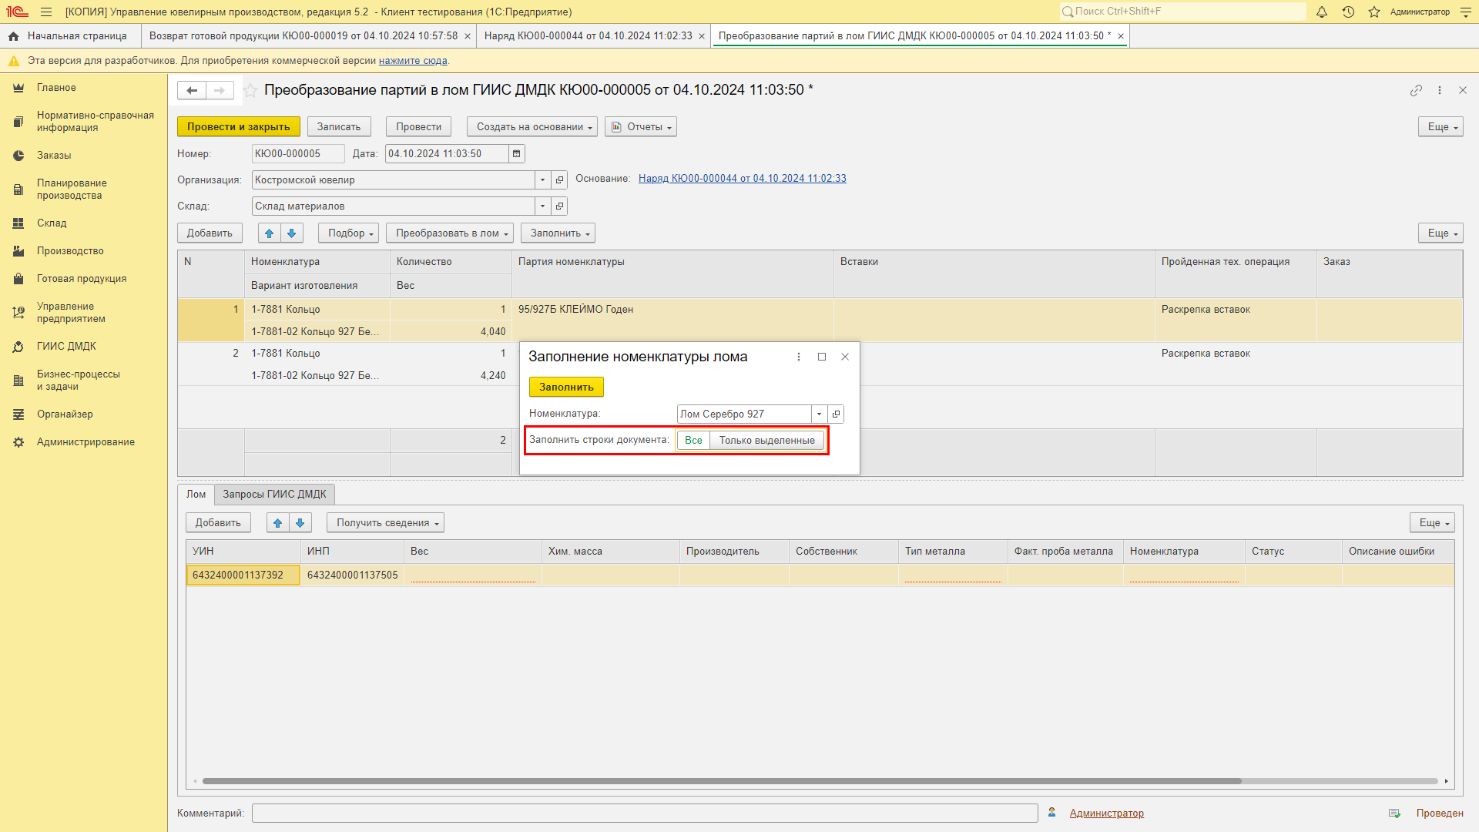Click Добавить in Лом tab
This screenshot has width=1479, height=832.
coord(218,523)
